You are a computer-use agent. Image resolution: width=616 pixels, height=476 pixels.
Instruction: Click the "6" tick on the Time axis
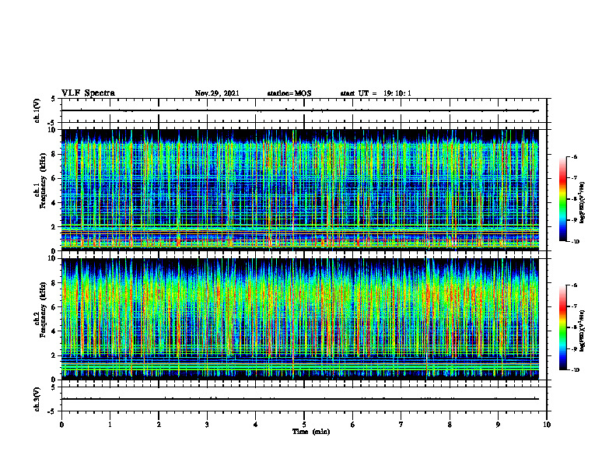pyautogui.click(x=353, y=425)
